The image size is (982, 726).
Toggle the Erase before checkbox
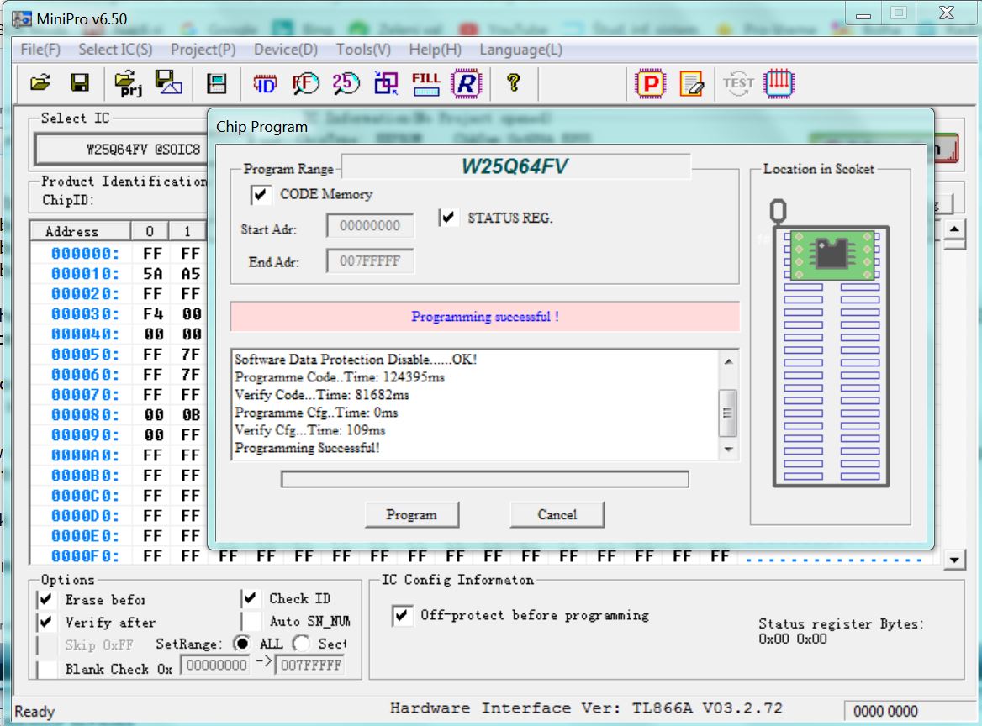[x=46, y=600]
